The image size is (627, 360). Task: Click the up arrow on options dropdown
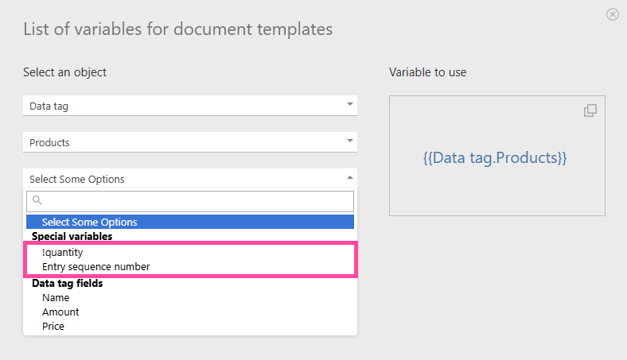(x=349, y=178)
